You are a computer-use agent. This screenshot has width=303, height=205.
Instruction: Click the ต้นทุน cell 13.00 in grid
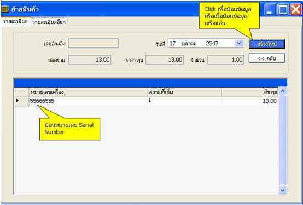pos(249,101)
